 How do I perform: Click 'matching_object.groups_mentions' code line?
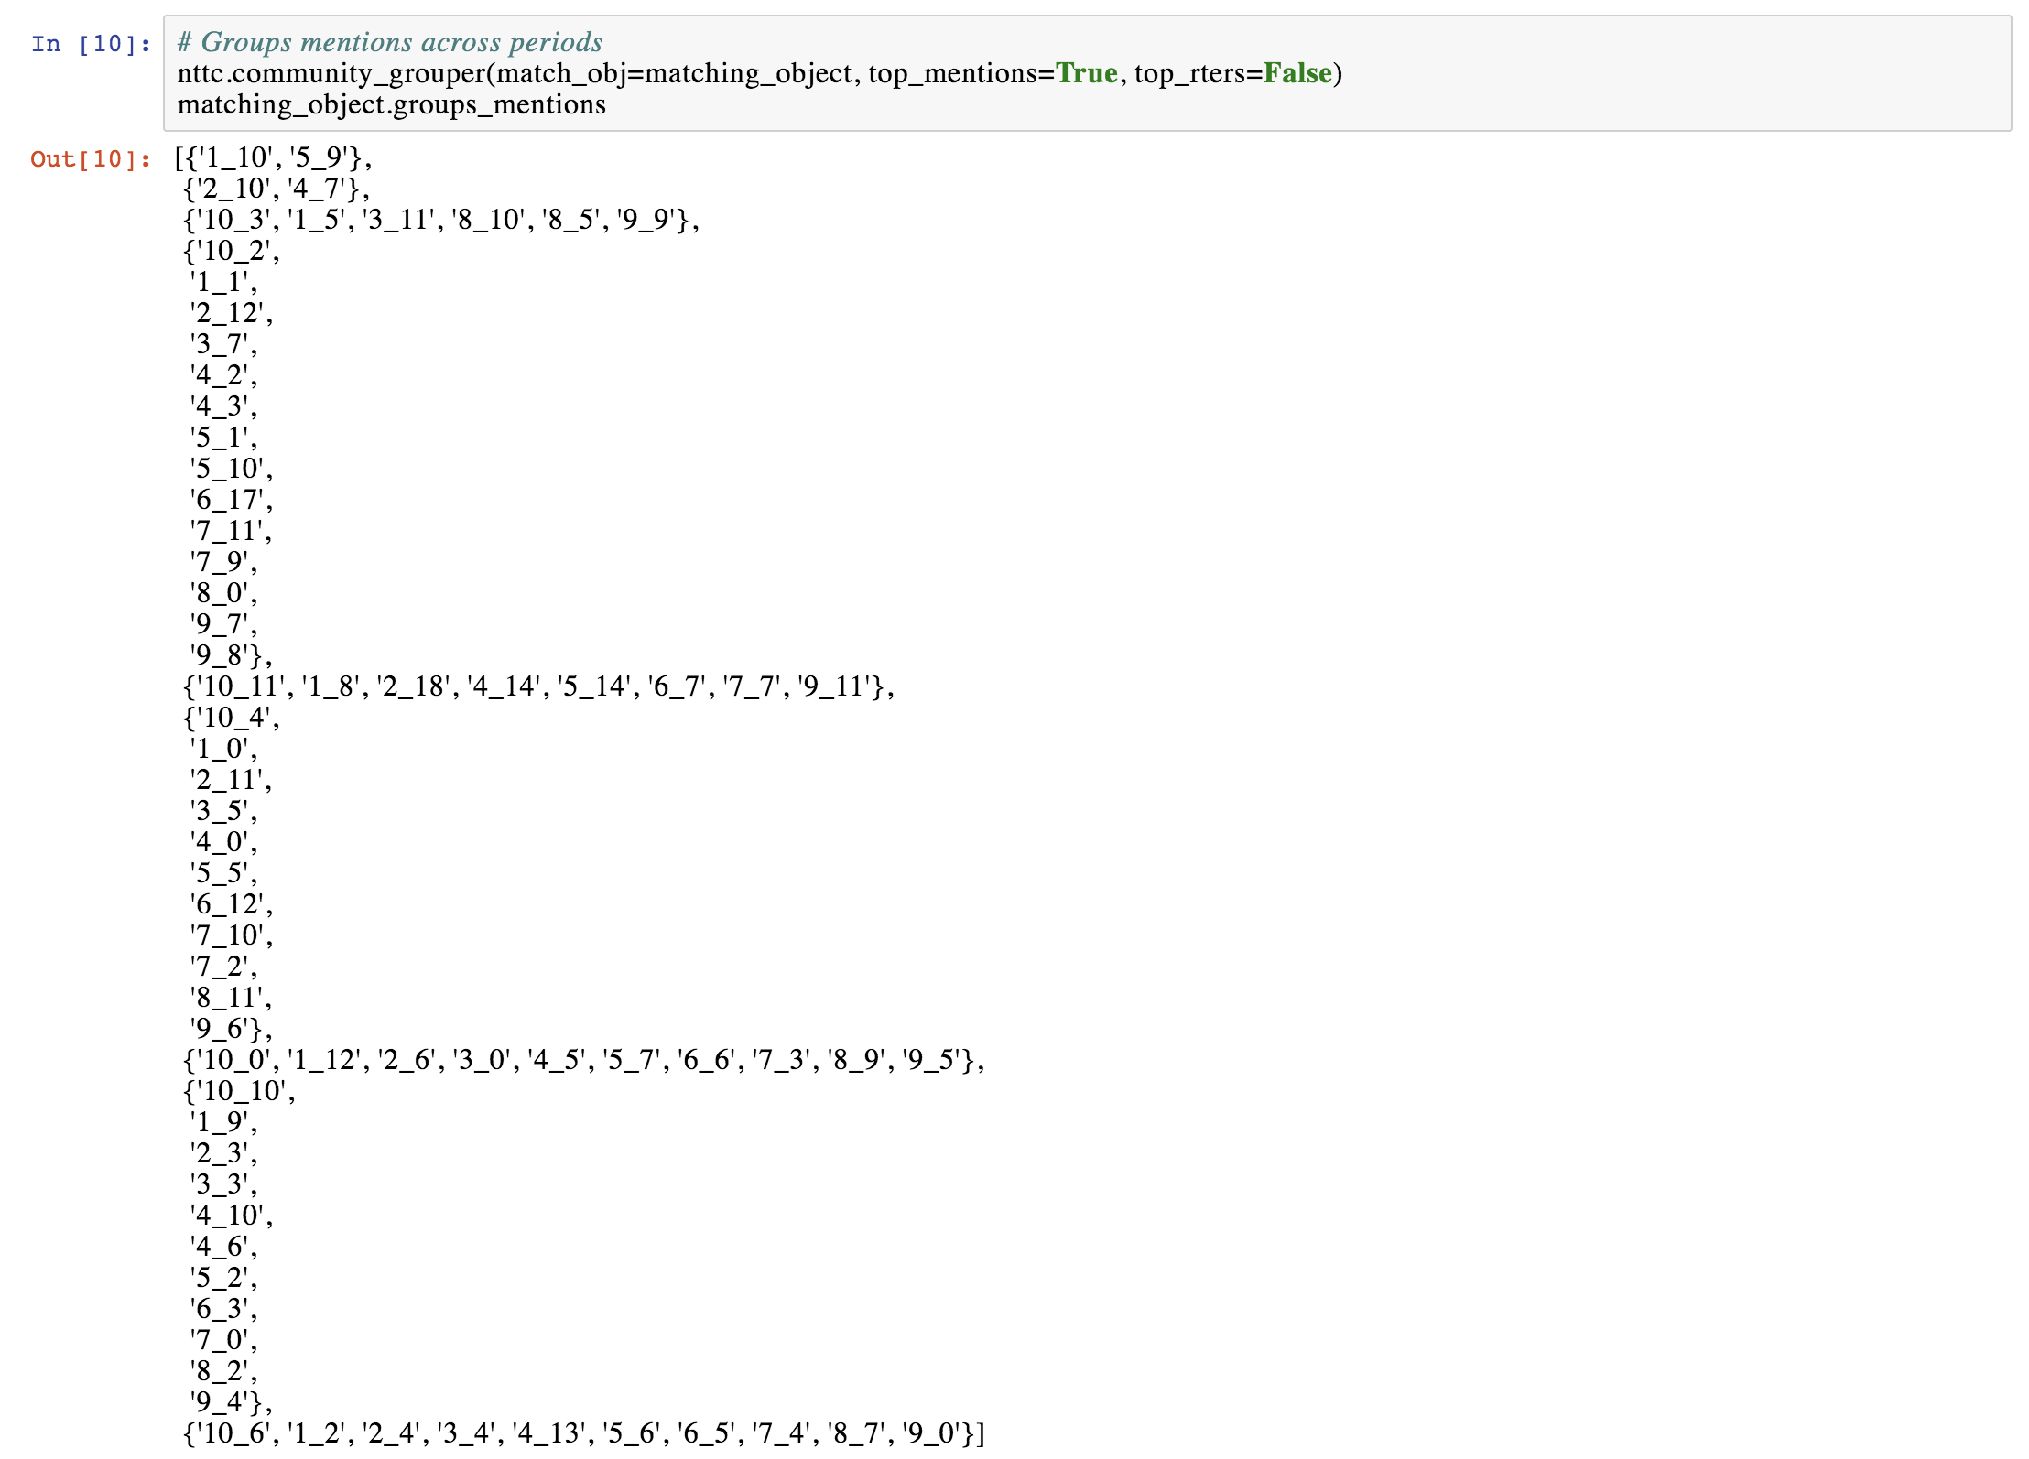coord(391,105)
